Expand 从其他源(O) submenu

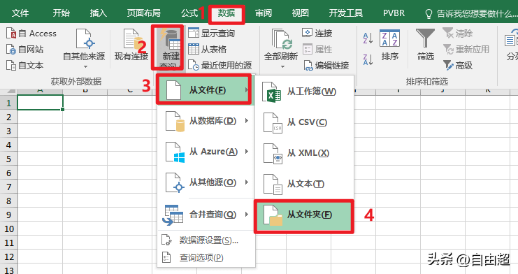pos(206,182)
